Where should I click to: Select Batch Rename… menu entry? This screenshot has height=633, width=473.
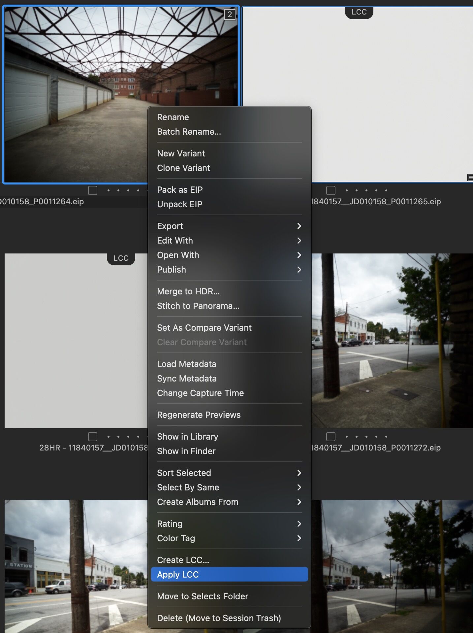(x=230, y=132)
